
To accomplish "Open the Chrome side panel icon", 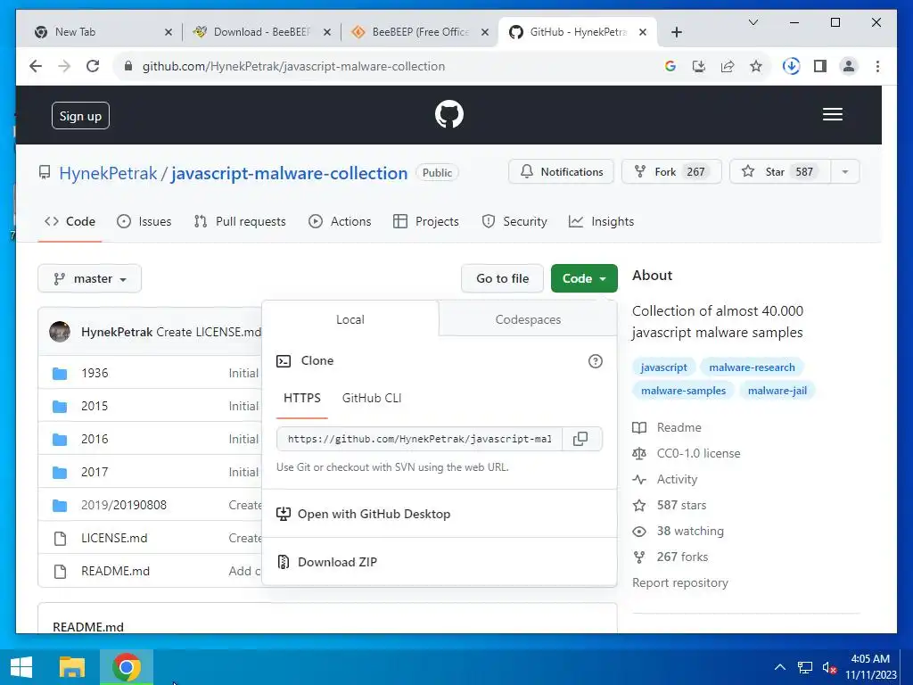I will [x=820, y=66].
